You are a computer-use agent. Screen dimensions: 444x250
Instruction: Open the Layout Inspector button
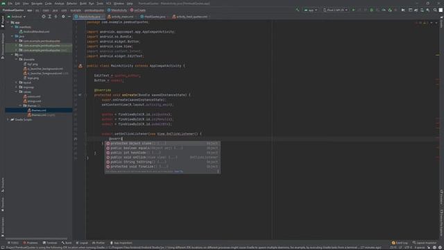click(425, 243)
